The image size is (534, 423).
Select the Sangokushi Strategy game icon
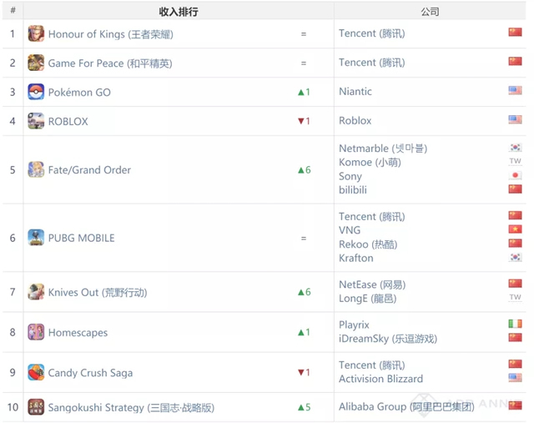36,407
